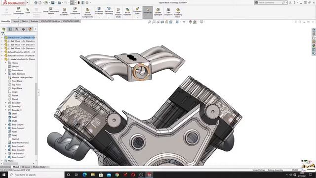Open the PropertyManager tab
Screen dimensions: 316x178
pyautogui.click(x=10, y=29)
